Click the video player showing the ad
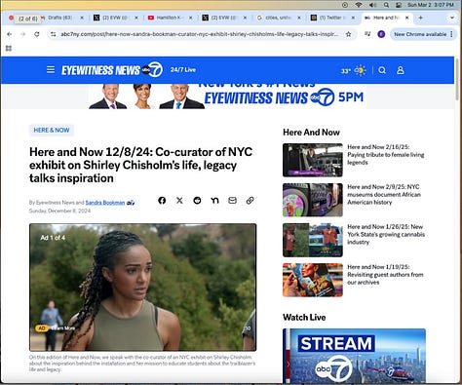This screenshot has height=385, width=462. (143, 288)
